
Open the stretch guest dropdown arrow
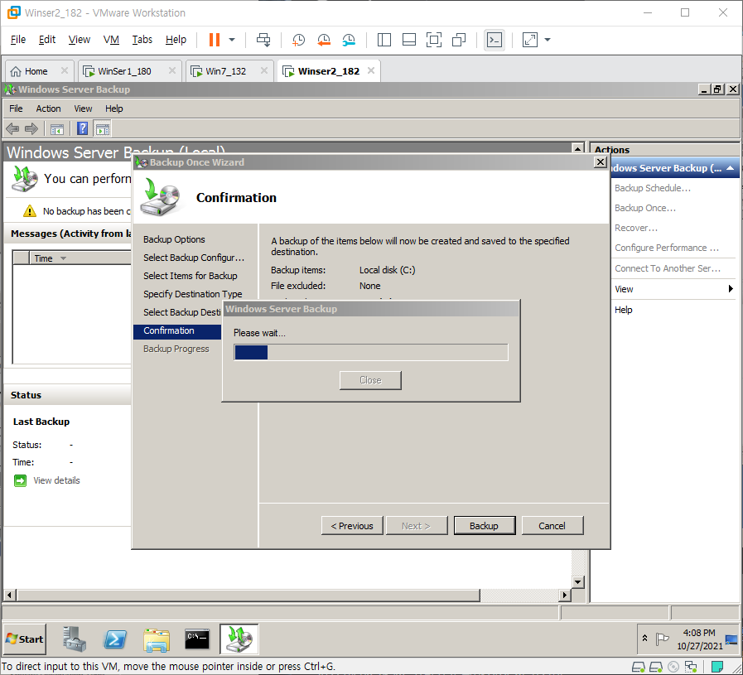coord(548,40)
